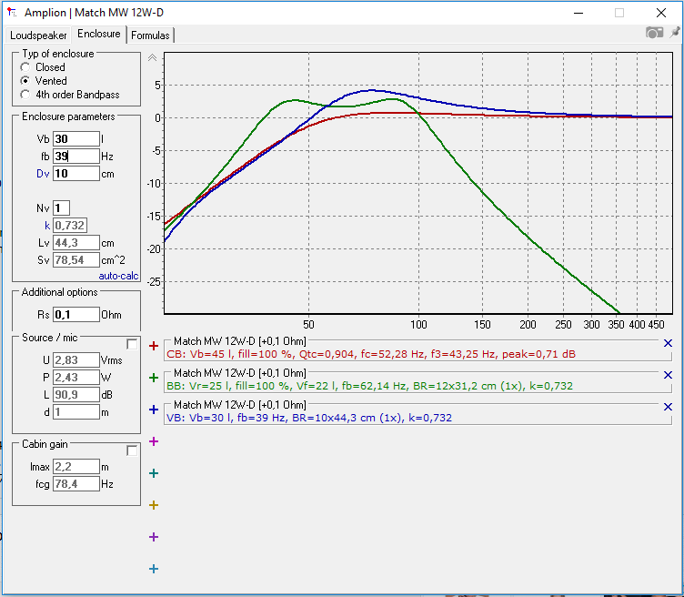Screen dimensions: 684x597
Task: Click the Rs resistance input field
Action: click(76, 315)
